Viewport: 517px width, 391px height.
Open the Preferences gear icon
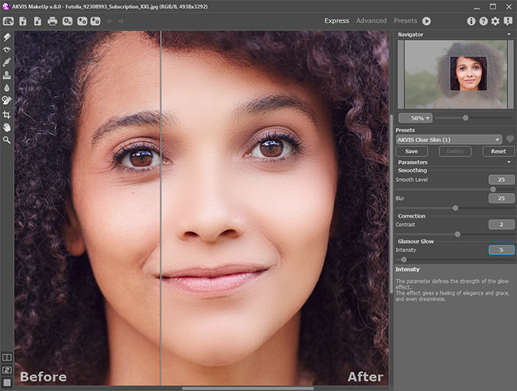(495, 21)
